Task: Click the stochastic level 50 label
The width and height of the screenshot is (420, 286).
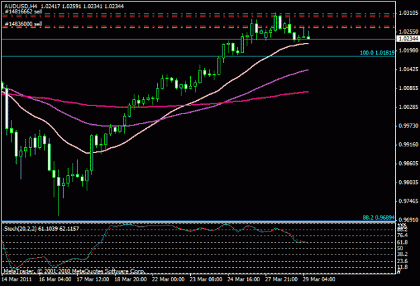Action: pyautogui.click(x=401, y=248)
